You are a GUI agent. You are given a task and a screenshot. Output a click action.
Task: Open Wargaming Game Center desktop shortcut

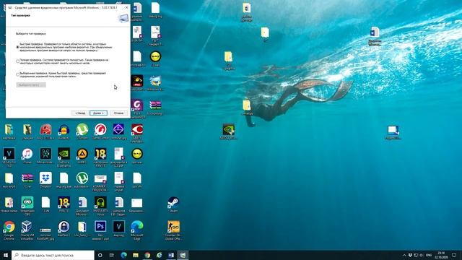click(x=100, y=131)
